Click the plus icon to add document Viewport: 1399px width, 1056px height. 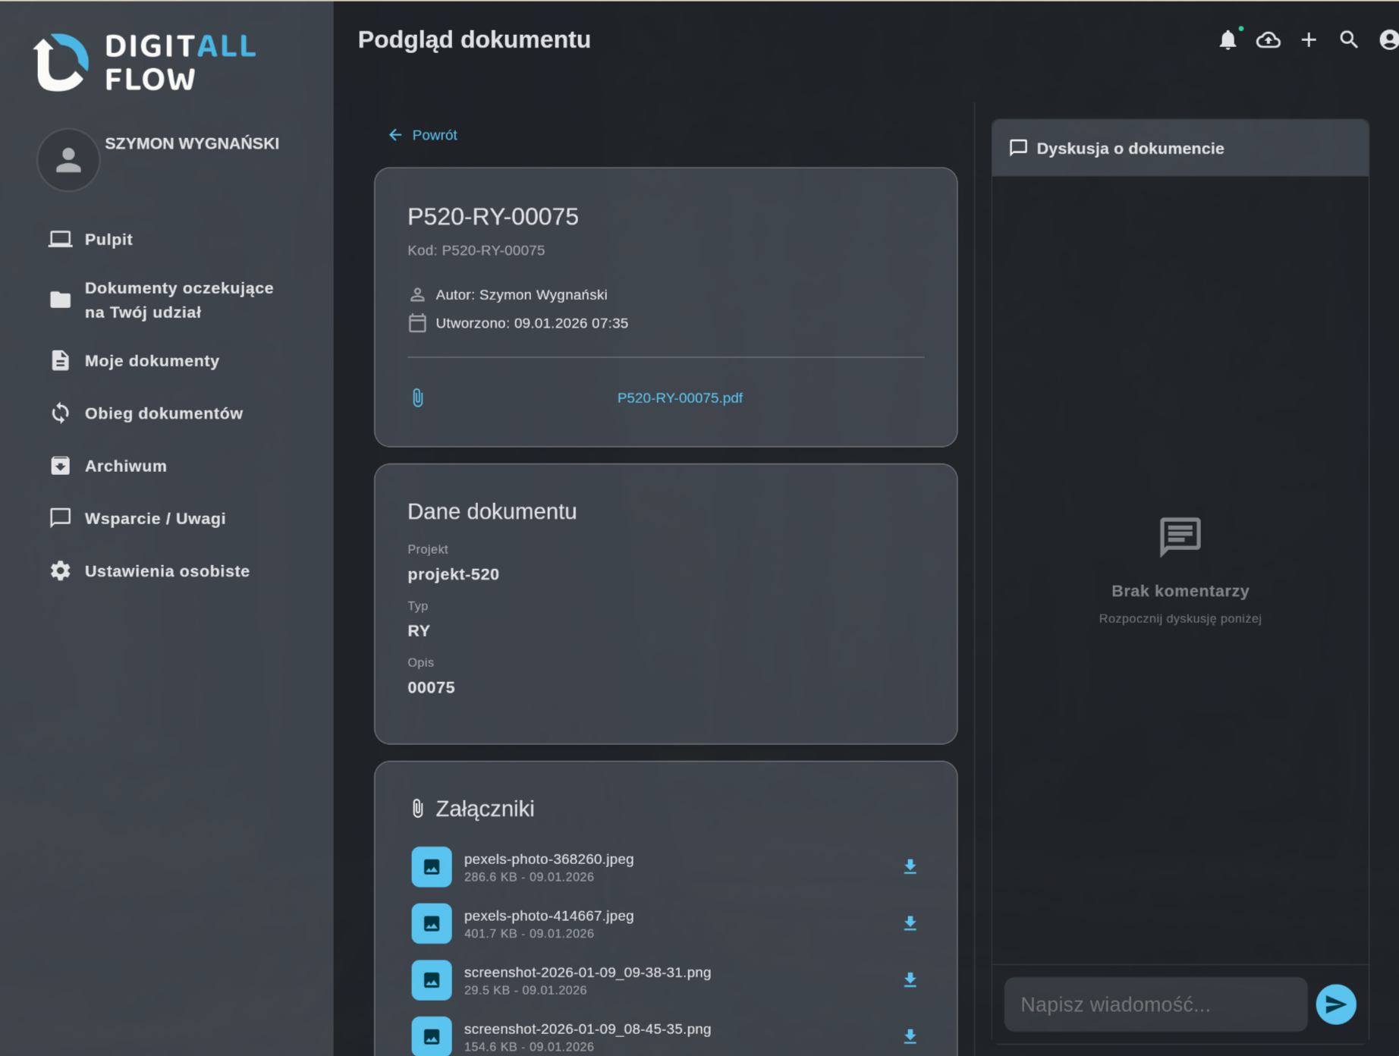[1309, 40]
